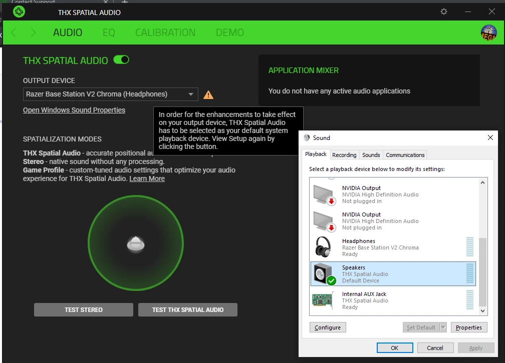Open settings using the gear icon
This screenshot has height=363, width=505.
[x=443, y=11]
